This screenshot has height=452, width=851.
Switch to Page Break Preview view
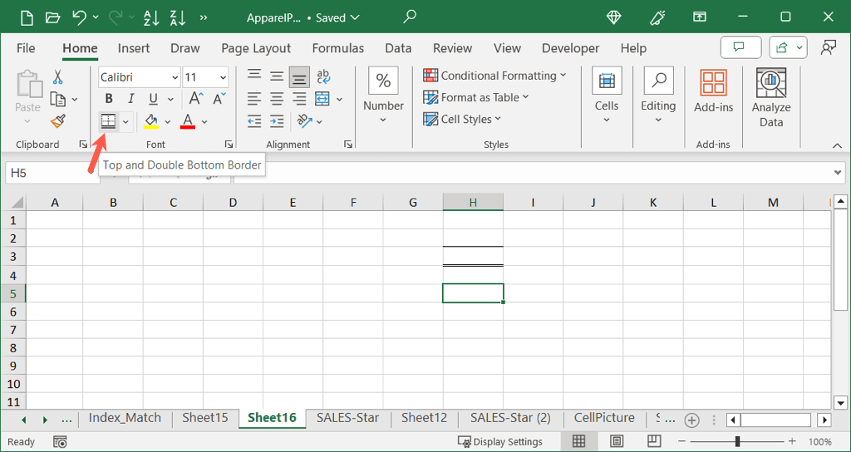(654, 441)
